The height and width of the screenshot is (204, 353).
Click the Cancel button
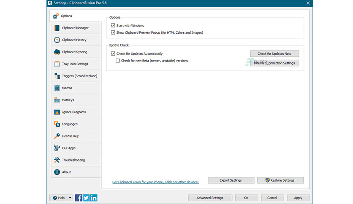272,198
